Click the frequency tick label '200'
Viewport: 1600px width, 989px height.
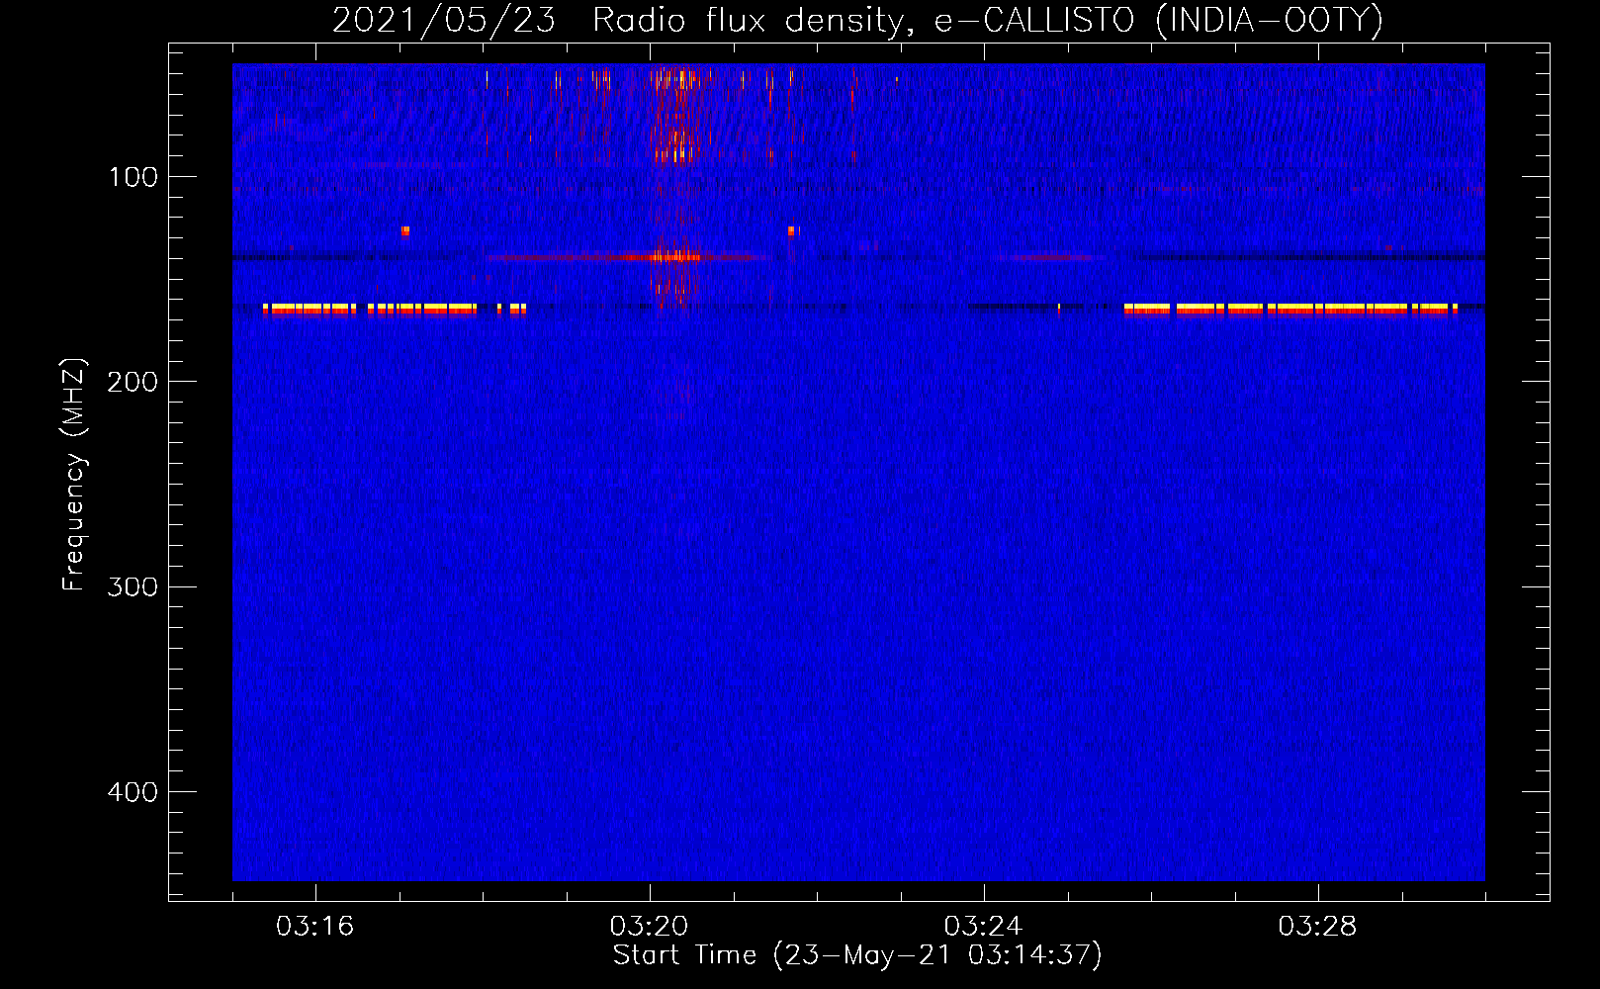pyautogui.click(x=133, y=382)
